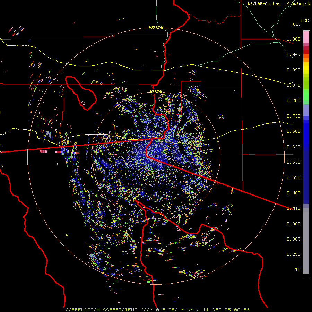The image size is (312, 312).
Task: Select the 0.253 legend value
Action: (x=294, y=254)
